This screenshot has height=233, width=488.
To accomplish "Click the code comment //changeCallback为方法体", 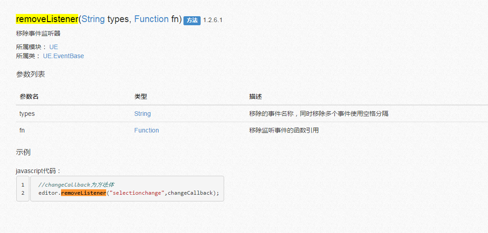I will [76, 185].
